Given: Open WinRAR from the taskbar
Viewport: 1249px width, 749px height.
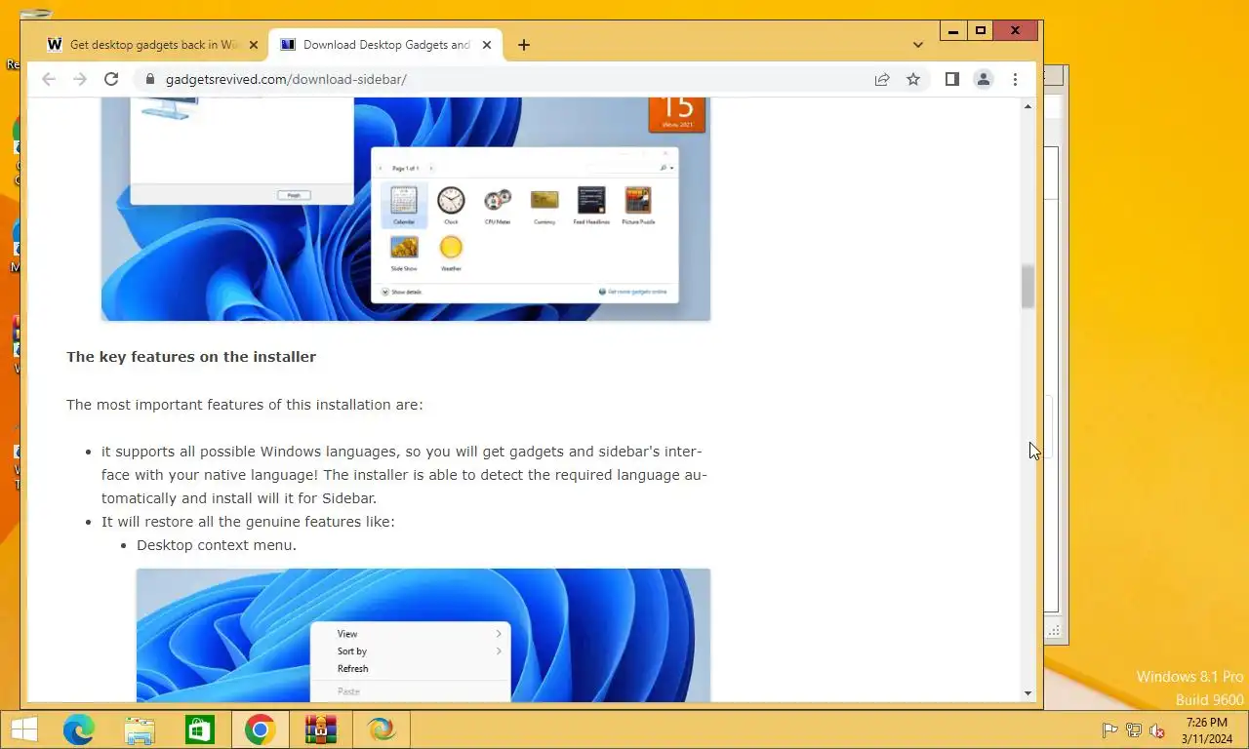Looking at the screenshot, I should click(x=321, y=729).
